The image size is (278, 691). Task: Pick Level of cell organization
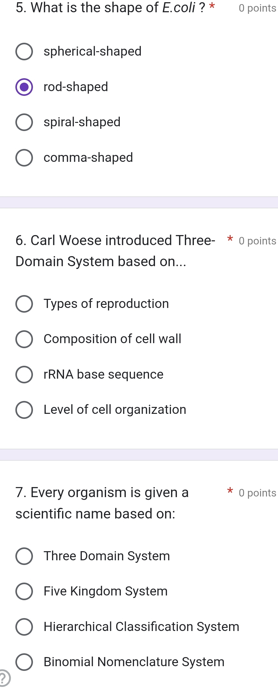pos(24,410)
